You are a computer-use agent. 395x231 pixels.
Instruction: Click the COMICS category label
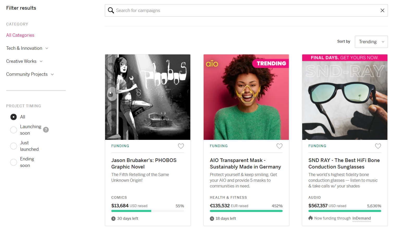pos(119,197)
